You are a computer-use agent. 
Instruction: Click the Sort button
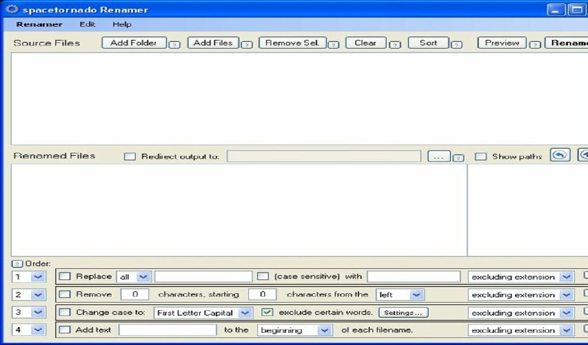428,43
